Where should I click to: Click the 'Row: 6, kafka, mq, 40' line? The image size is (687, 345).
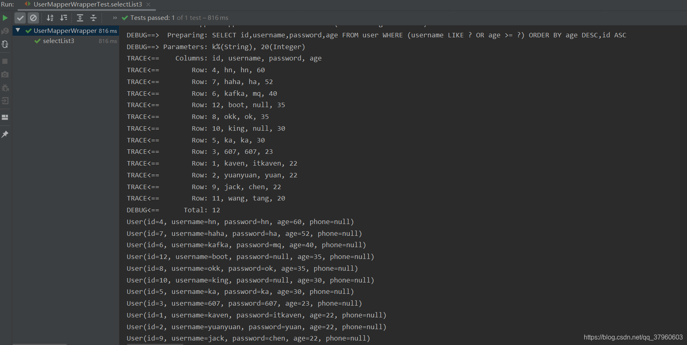point(202,94)
